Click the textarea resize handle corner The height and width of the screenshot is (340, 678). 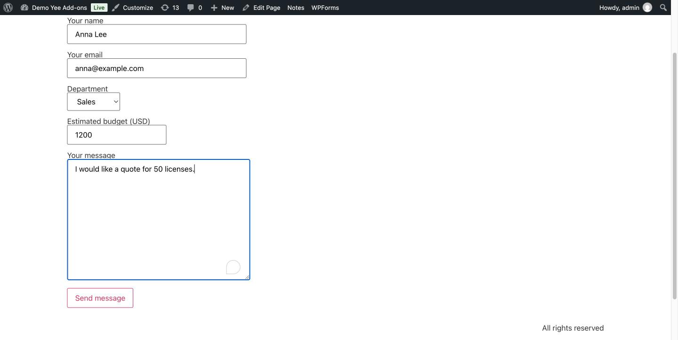click(247, 277)
